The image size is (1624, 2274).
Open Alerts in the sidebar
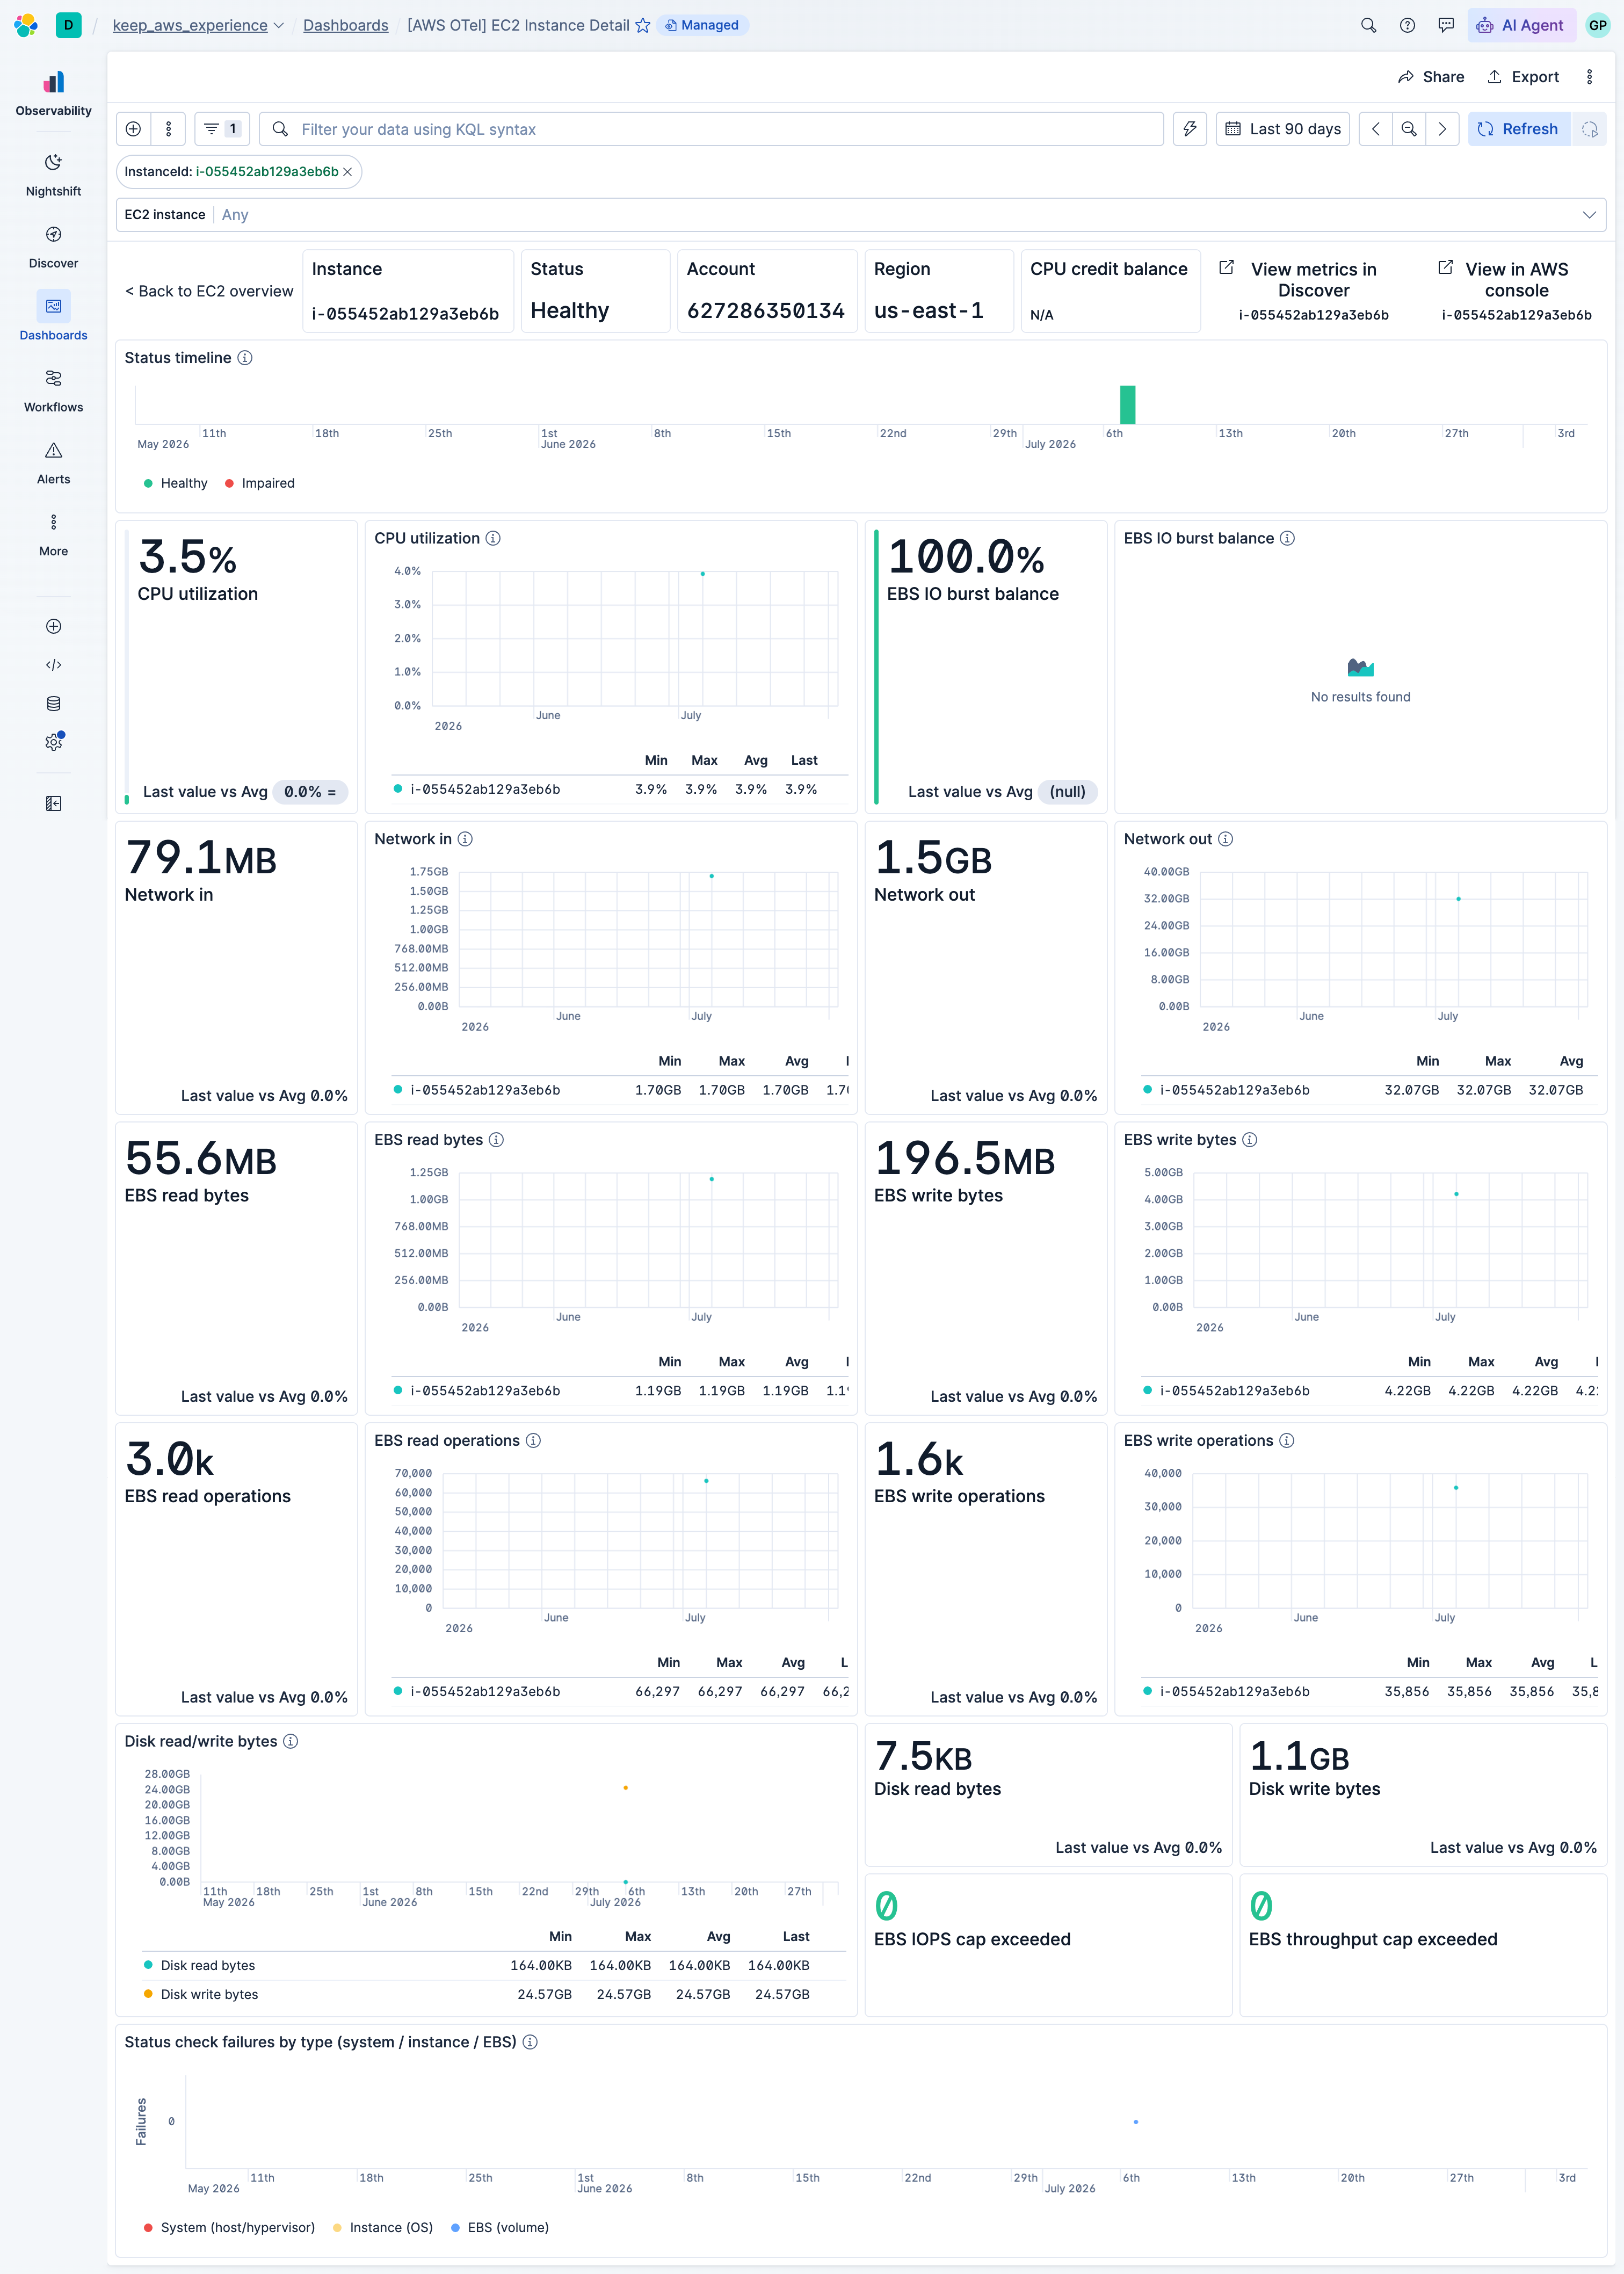(53, 462)
